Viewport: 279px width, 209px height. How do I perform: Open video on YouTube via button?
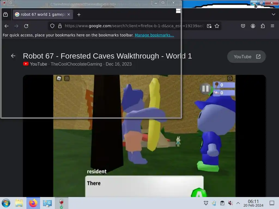point(246,57)
